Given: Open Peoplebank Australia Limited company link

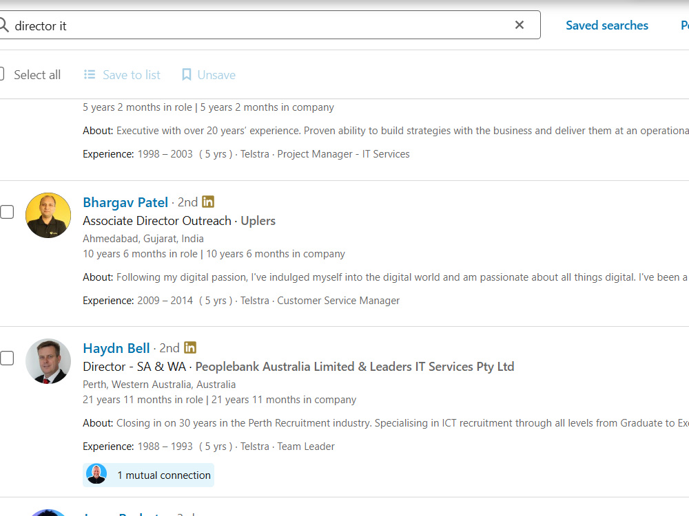Looking at the screenshot, I should 355,367.
